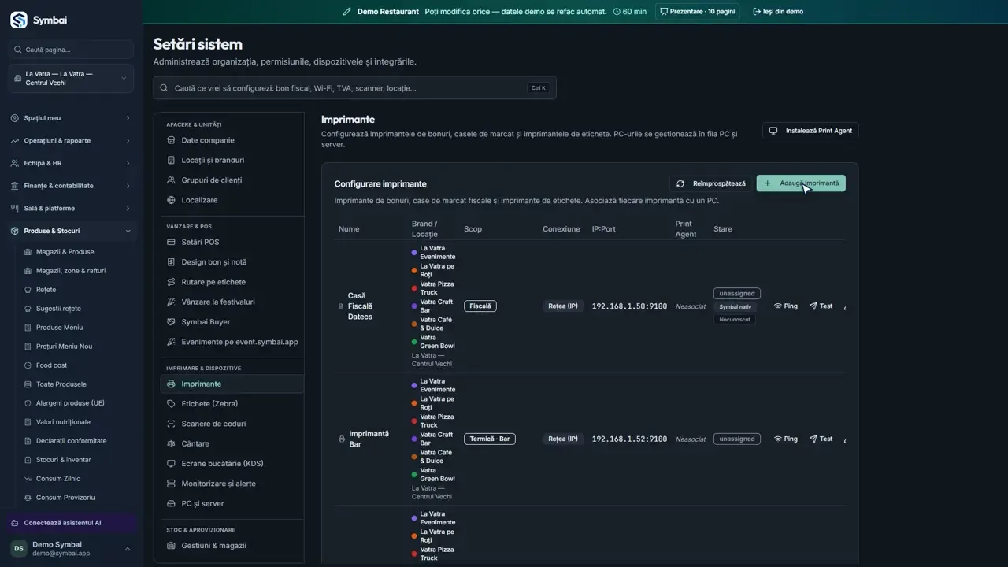
Task: Open Locații și branduri settings
Action: 232,160
